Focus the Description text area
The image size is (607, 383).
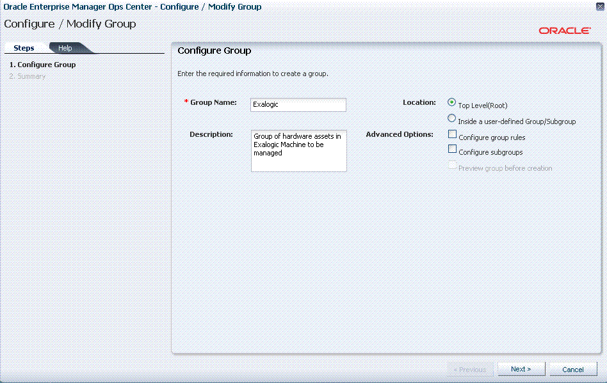pos(299,151)
